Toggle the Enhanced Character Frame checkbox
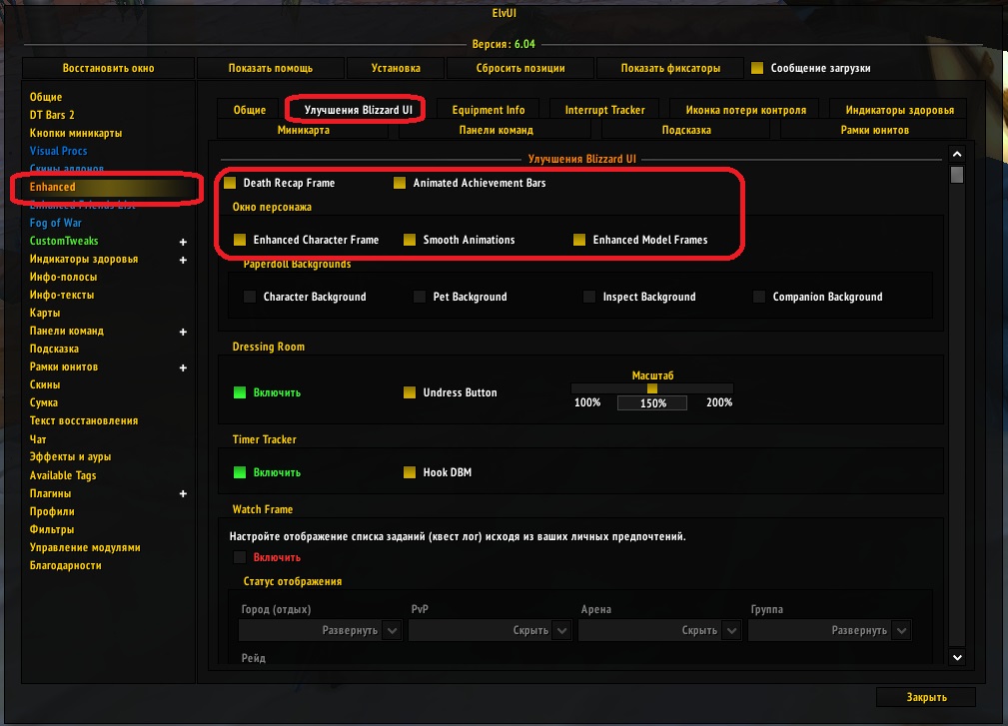This screenshot has width=1008, height=726. 240,241
